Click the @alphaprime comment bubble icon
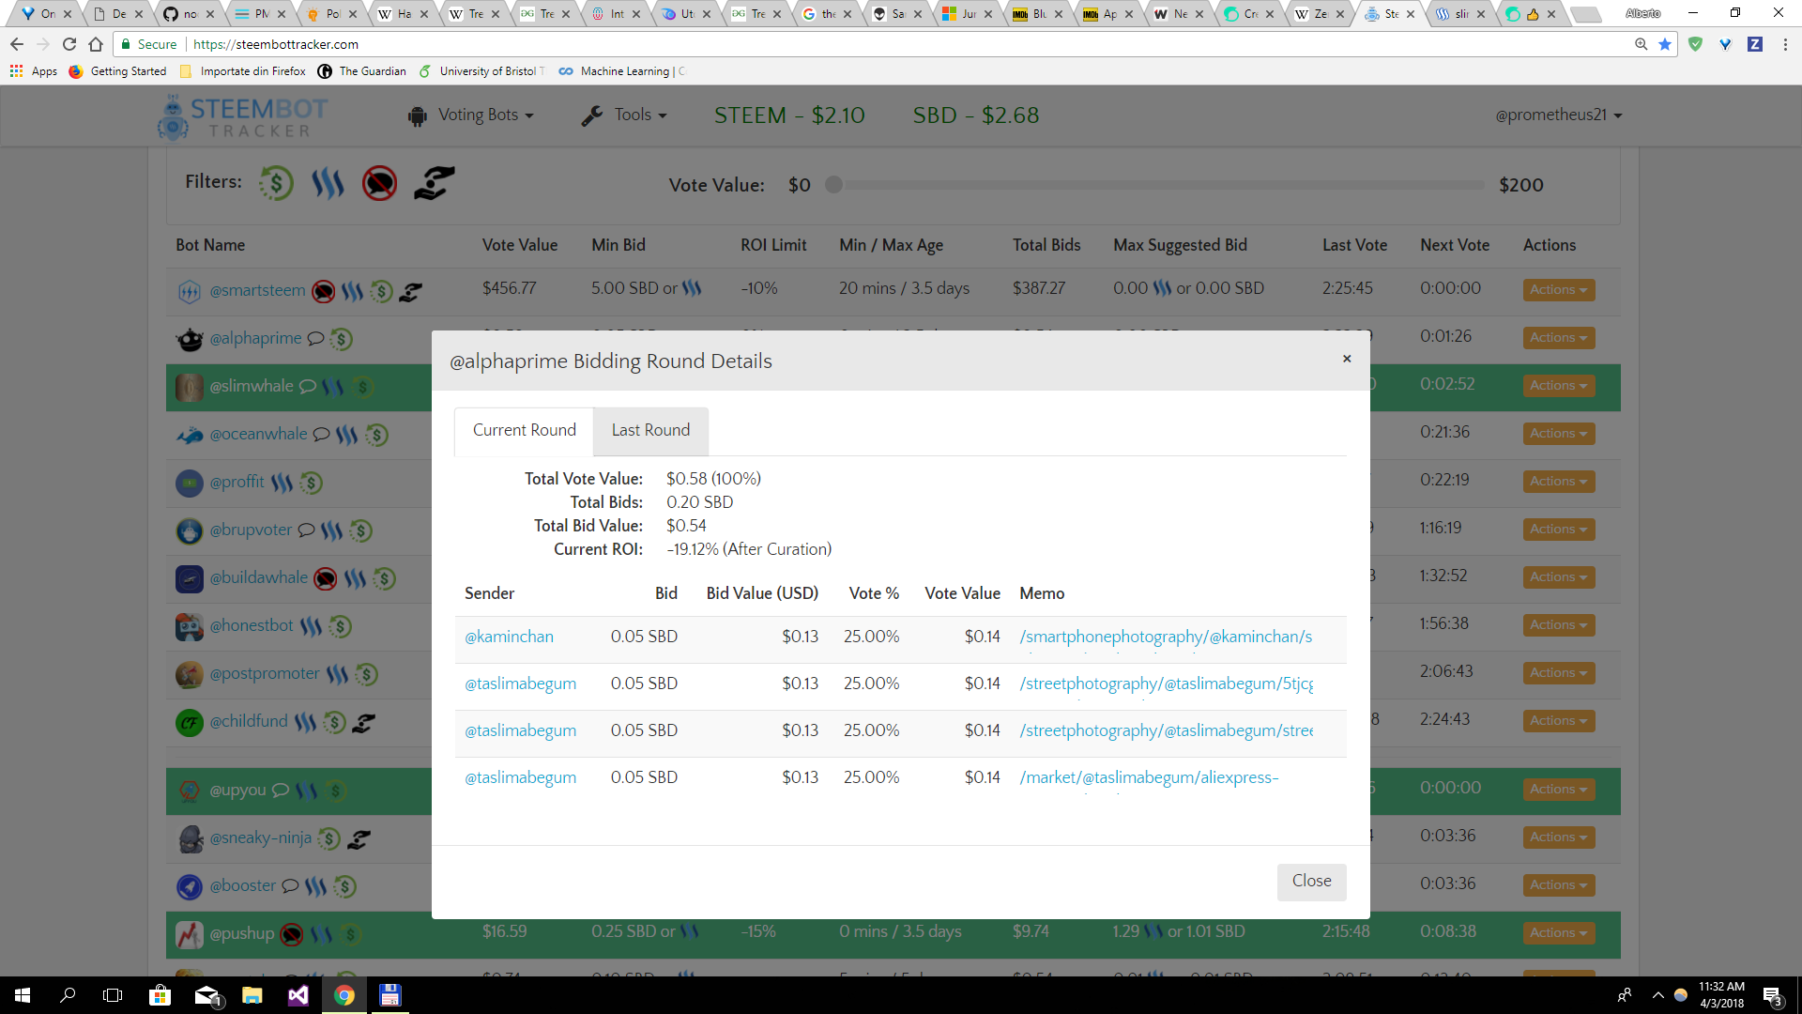Screen dimensions: 1802x1014 click(x=315, y=339)
